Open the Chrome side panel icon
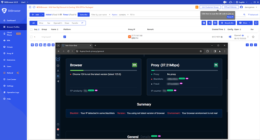Screen dimensions: 260x140 (x=215, y=51)
